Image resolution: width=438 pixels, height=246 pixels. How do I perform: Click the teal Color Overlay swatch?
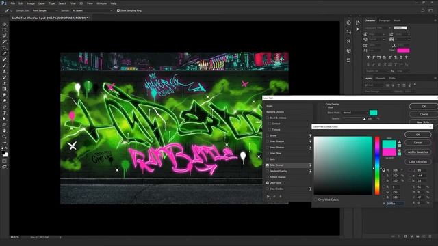[374, 113]
